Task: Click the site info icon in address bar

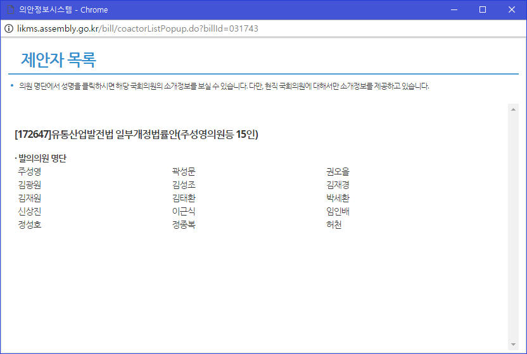Action: [x=9, y=28]
